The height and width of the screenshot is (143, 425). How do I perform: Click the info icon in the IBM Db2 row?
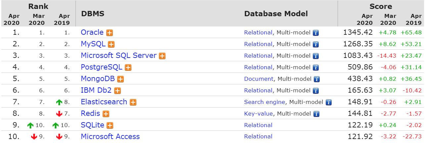point(316,91)
